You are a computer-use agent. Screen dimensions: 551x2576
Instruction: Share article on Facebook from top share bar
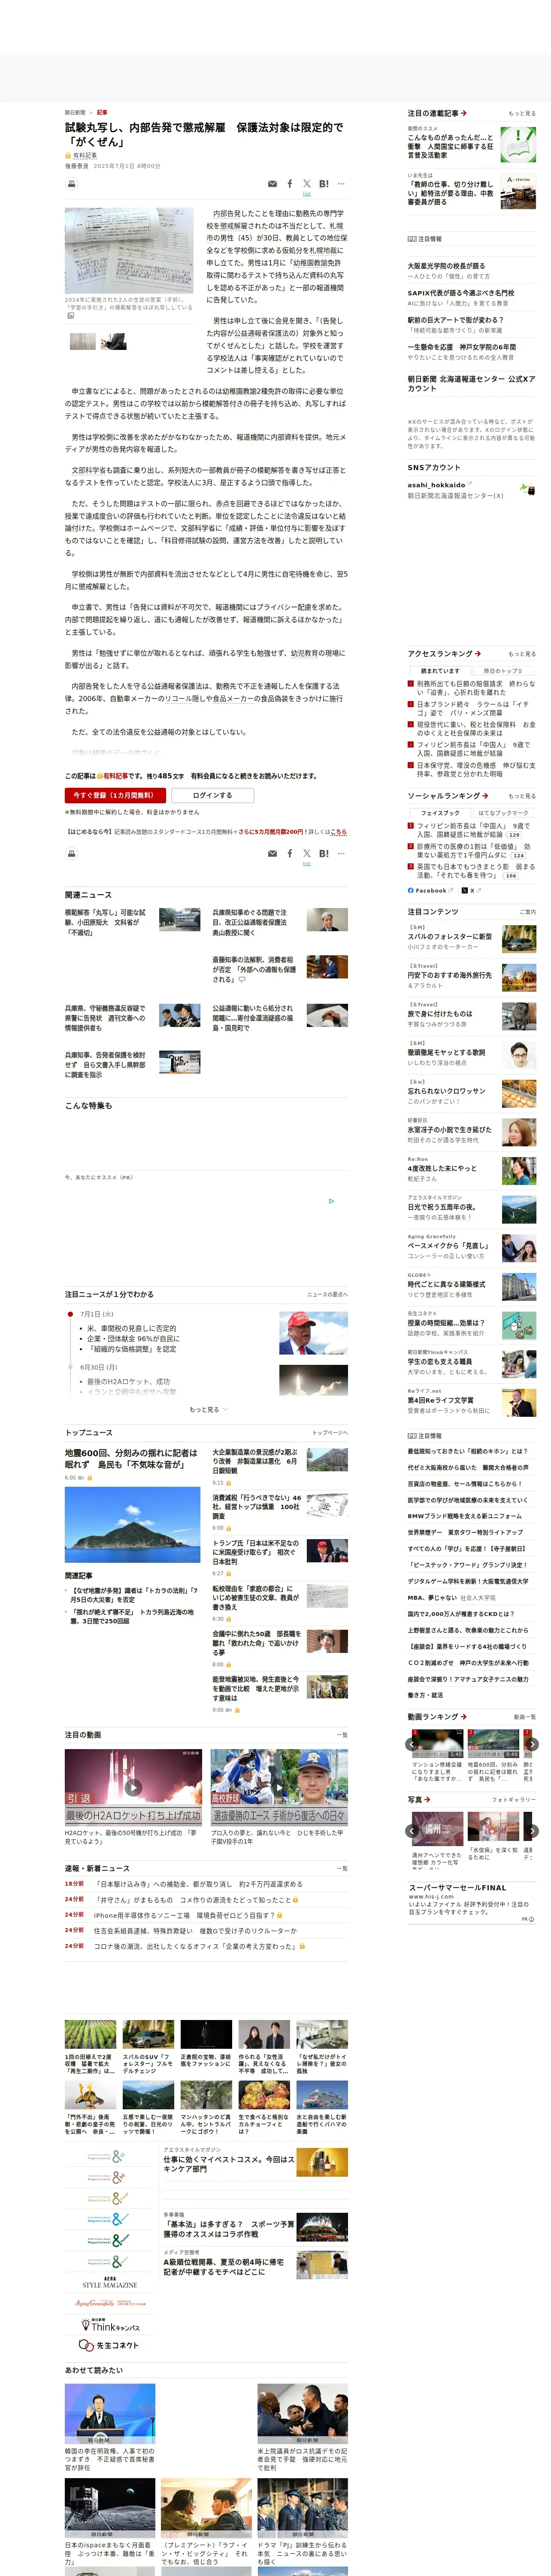click(290, 184)
